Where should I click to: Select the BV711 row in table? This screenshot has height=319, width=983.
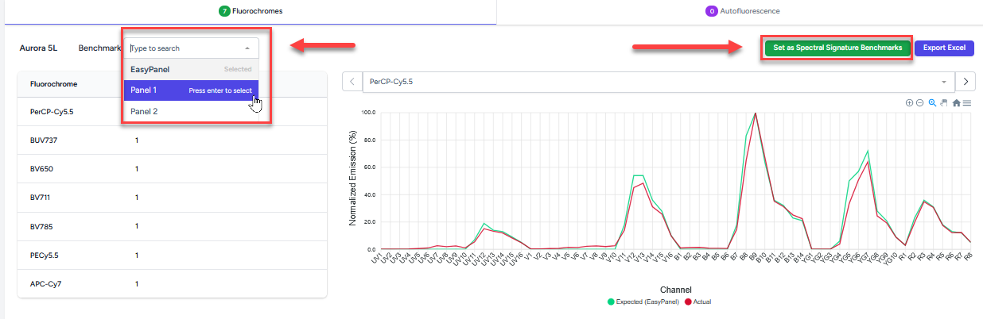coord(171,198)
